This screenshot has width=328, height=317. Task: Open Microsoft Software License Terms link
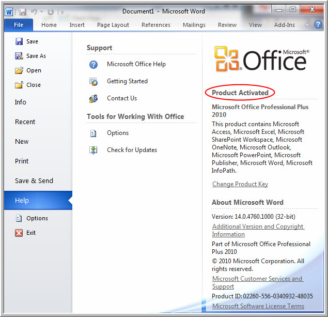point(258,306)
